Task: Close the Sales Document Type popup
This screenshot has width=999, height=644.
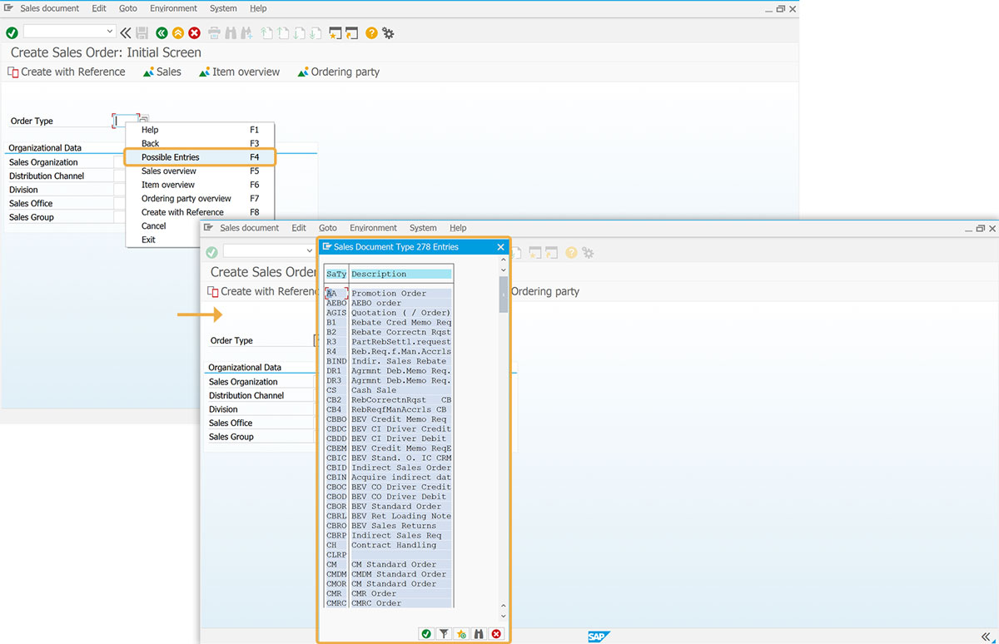Action: point(500,247)
